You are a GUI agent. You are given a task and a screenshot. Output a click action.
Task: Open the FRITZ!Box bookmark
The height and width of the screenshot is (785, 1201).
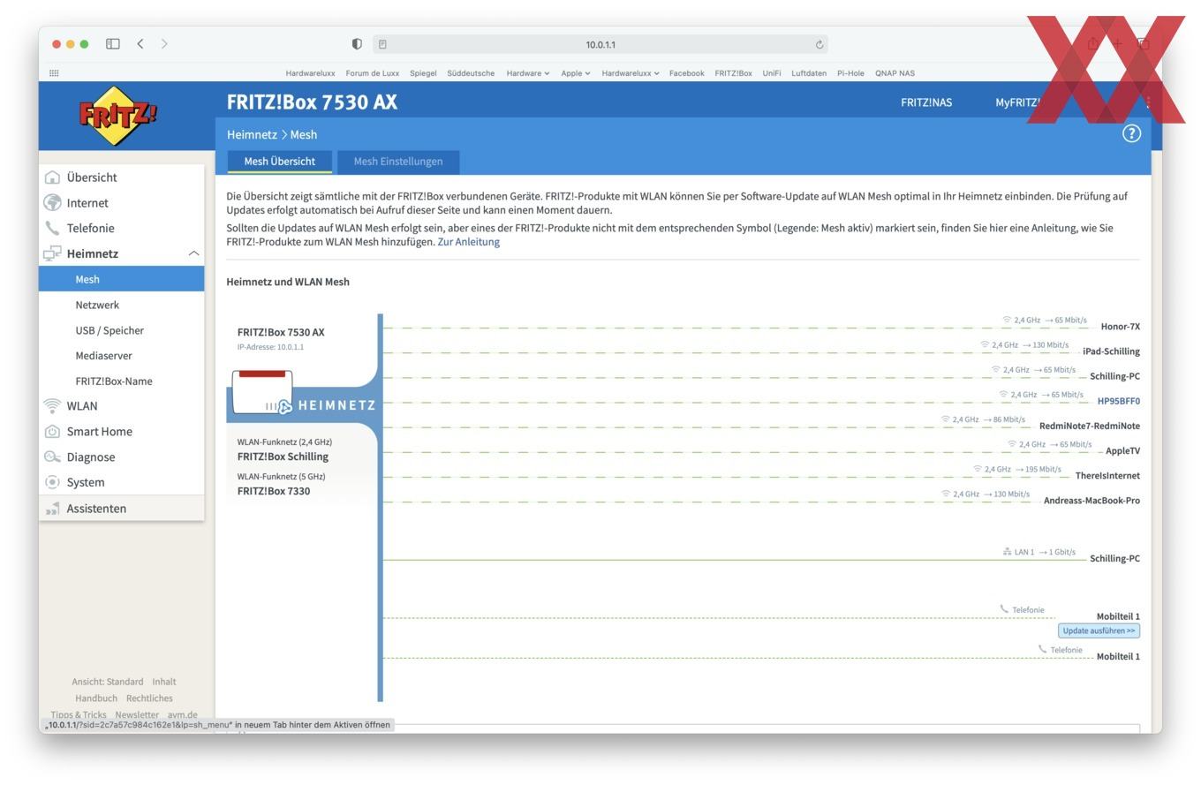pyautogui.click(x=733, y=73)
